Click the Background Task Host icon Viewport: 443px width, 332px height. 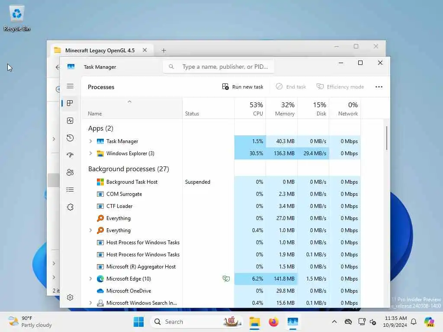(x=100, y=182)
